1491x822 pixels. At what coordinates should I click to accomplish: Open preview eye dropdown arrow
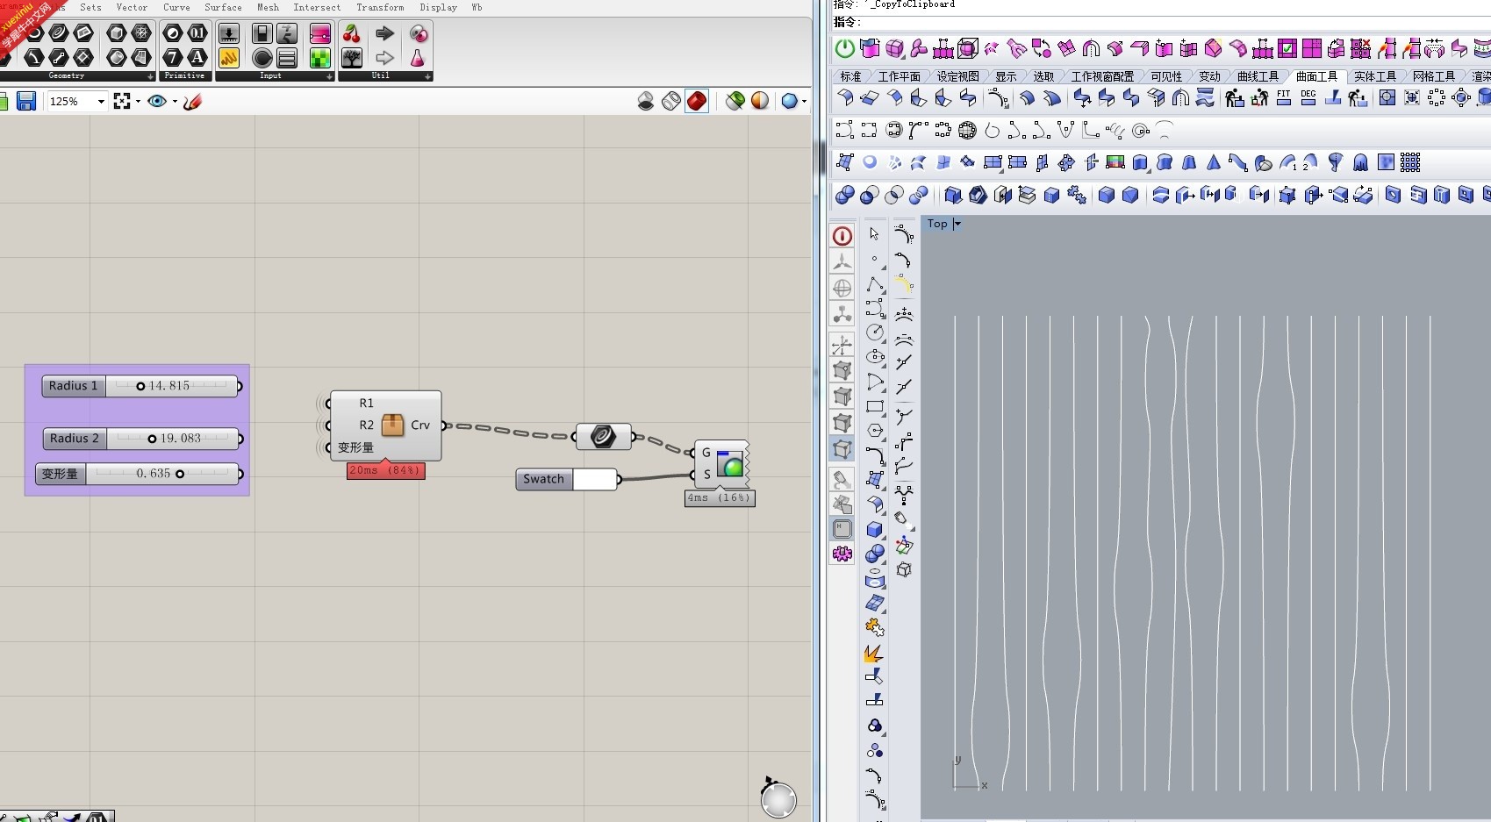click(175, 102)
